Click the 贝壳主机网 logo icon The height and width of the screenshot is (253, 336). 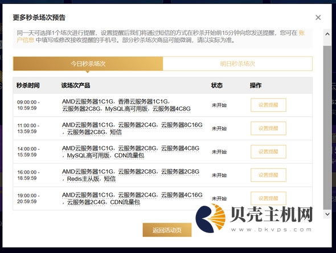point(211,218)
